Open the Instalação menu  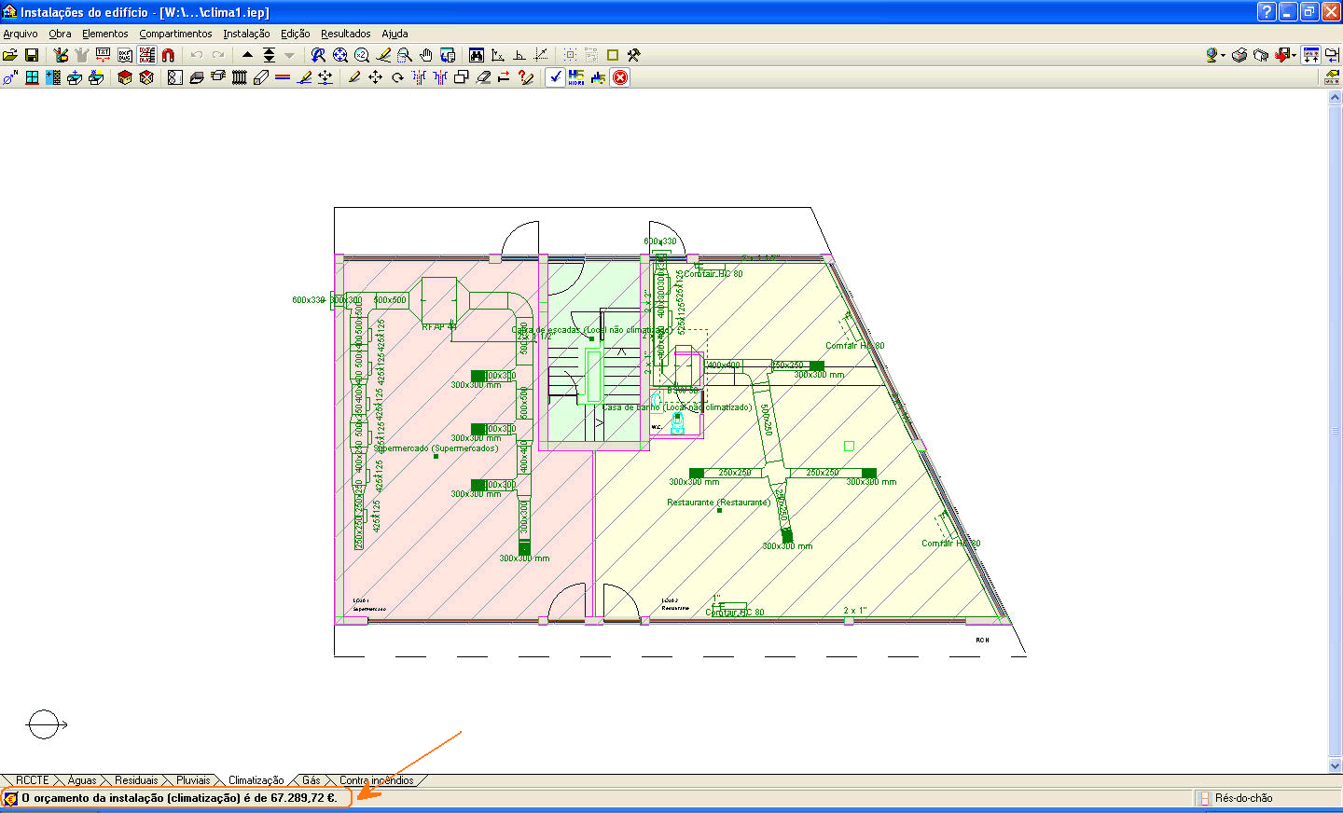(x=246, y=34)
